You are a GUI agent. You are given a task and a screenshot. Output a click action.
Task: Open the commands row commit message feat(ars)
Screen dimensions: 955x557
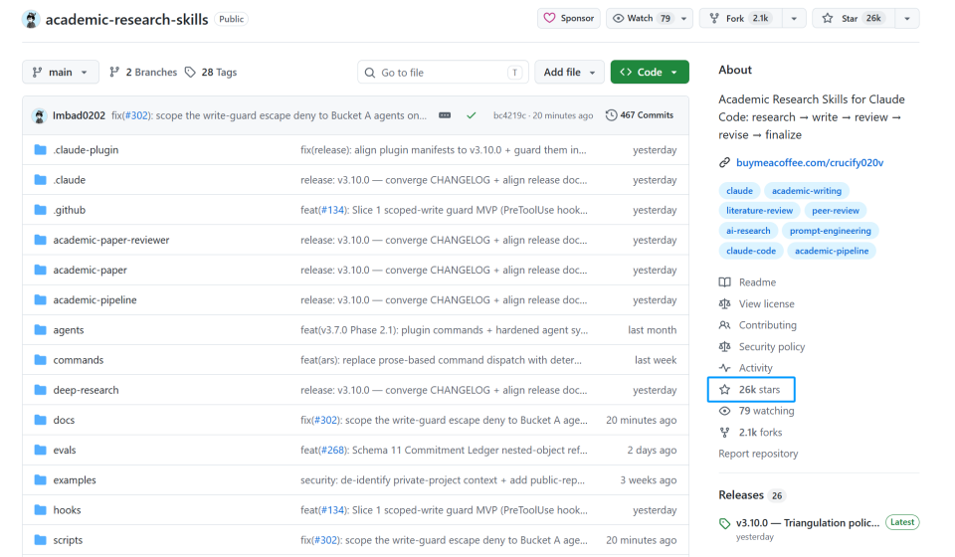click(441, 360)
